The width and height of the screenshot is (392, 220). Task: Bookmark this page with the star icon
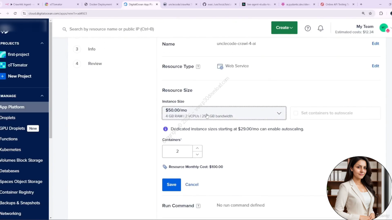coord(370,13)
